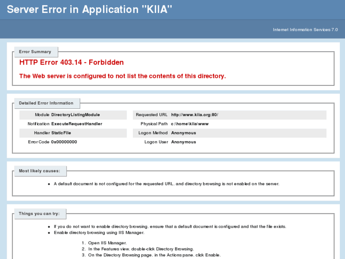Select the "http://www.kiia.org:80/" URL value

click(195, 115)
